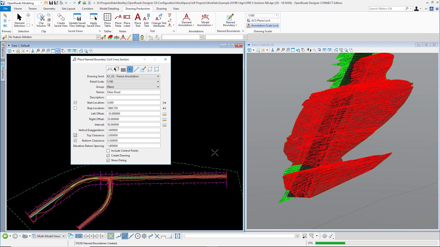Screen dimensions: 440x247
Task: Open the OpenRoads Modeling workflow dropdown
Action: tap(24, 3)
